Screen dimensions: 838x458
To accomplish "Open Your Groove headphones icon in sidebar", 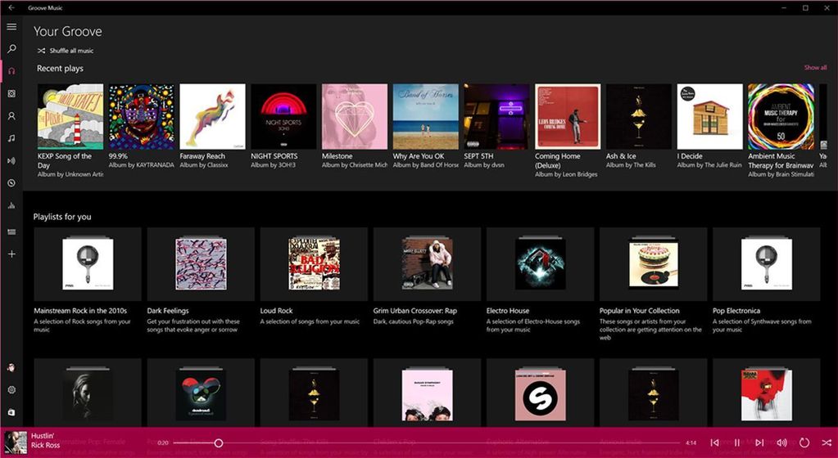I will 11,71.
